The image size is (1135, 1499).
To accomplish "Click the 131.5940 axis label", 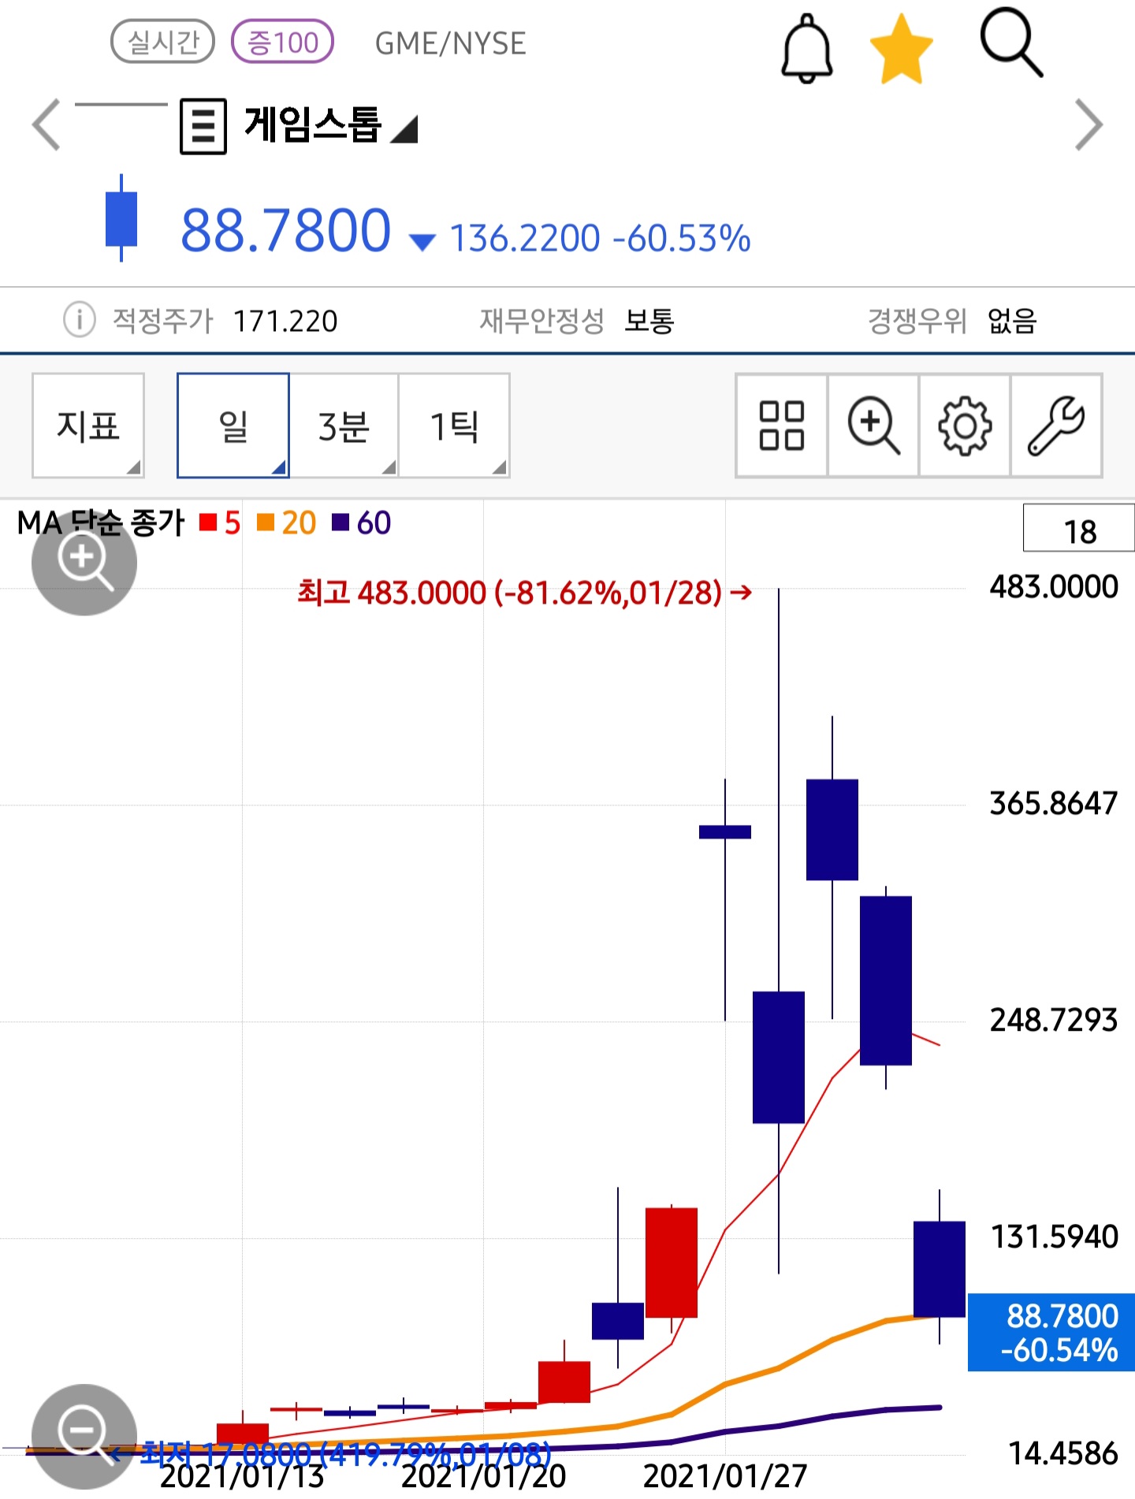I will [1054, 1237].
